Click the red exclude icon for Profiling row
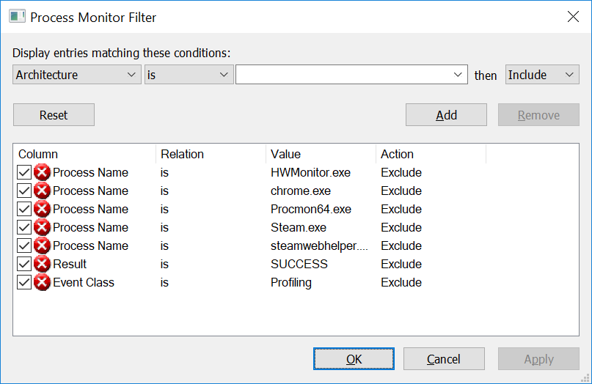Image resolution: width=592 pixels, height=384 pixels. (x=42, y=283)
